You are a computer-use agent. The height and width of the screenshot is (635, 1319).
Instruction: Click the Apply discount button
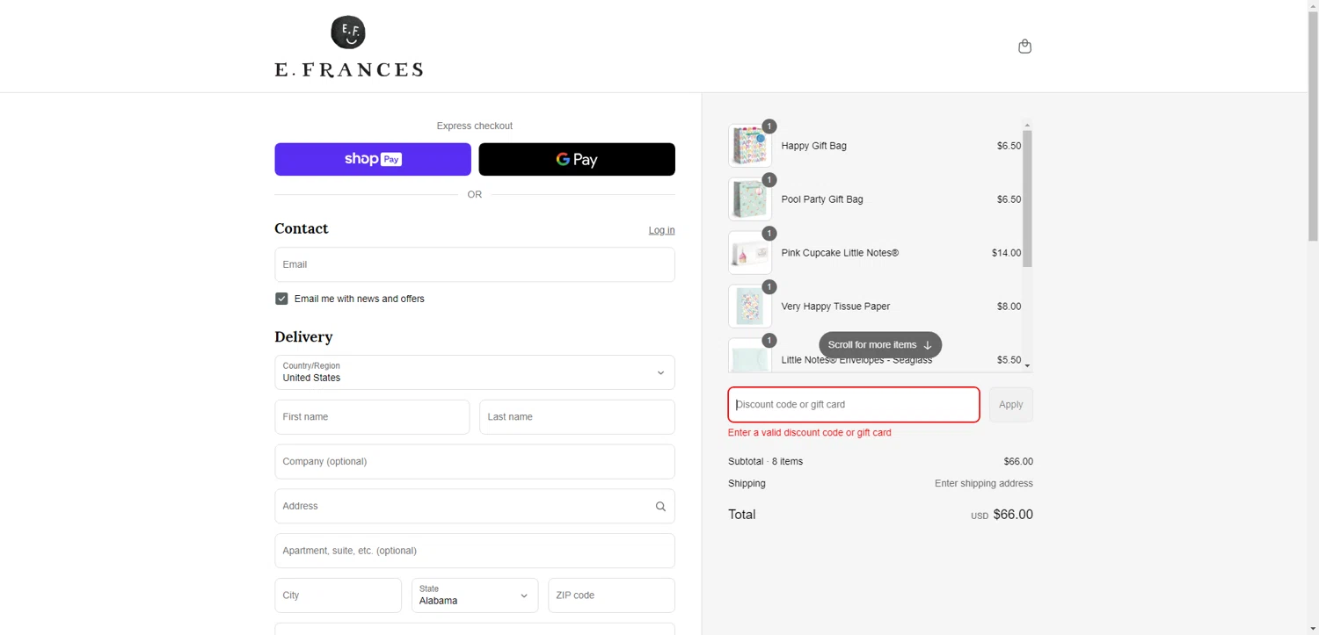1011,405
